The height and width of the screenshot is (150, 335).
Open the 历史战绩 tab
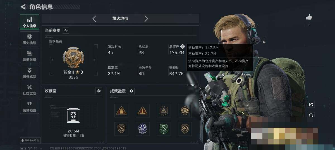30,39
